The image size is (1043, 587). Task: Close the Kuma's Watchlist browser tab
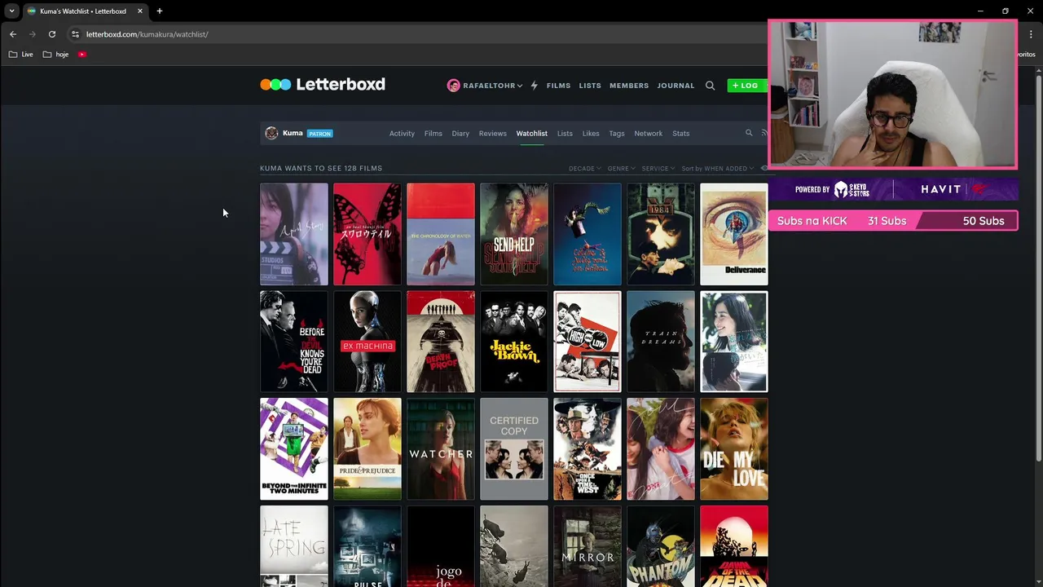pos(140,11)
